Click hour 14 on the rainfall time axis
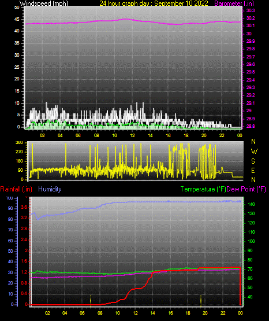Image resolution: width=269 pixels, height=321 pixels. (x=152, y=313)
